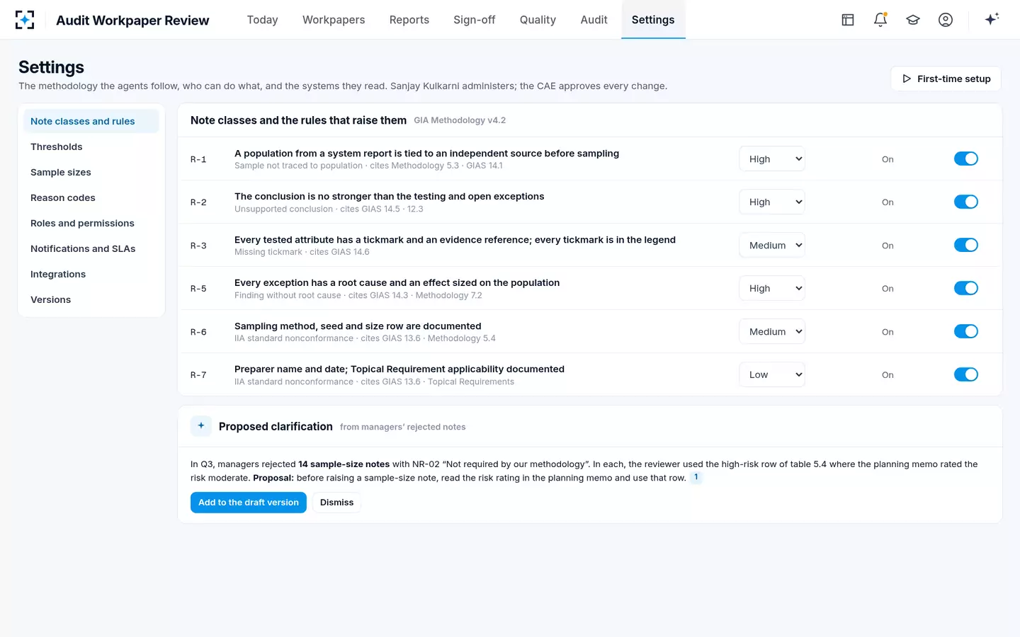1020x637 pixels.
Task: Open R-7 Low severity dropdown
Action: (x=772, y=374)
